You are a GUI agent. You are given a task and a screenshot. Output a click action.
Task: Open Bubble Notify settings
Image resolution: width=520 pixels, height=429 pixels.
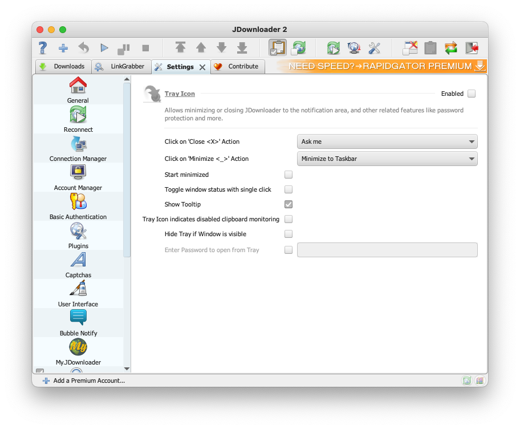coord(78,323)
